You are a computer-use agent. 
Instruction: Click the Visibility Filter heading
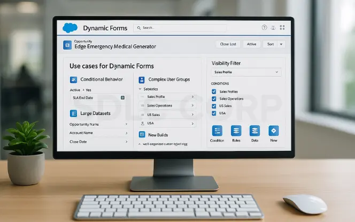(x=226, y=63)
